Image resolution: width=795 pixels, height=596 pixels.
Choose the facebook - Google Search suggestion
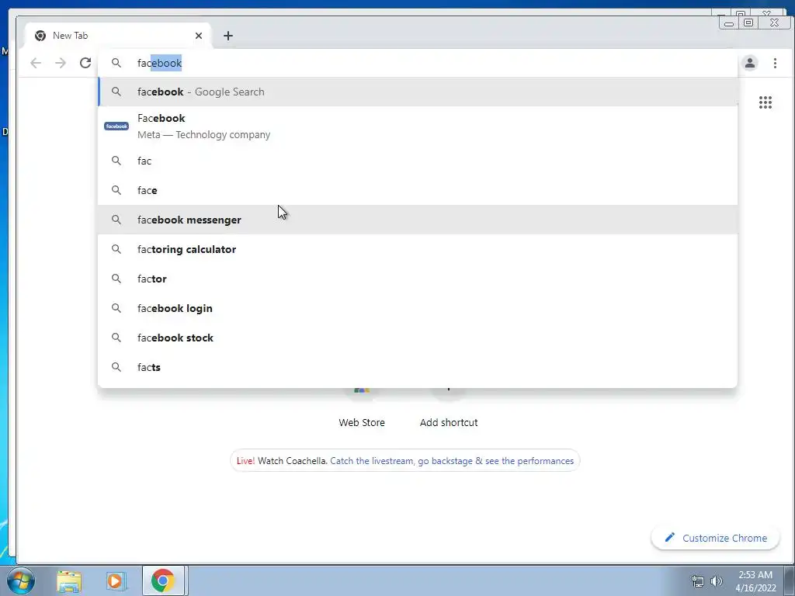click(x=417, y=92)
